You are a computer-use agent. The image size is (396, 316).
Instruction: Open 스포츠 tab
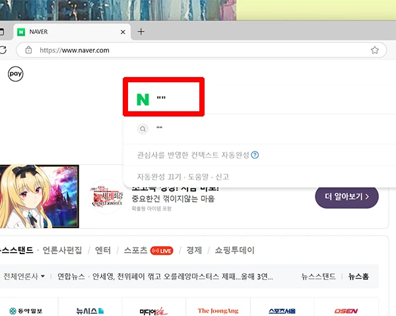135,250
